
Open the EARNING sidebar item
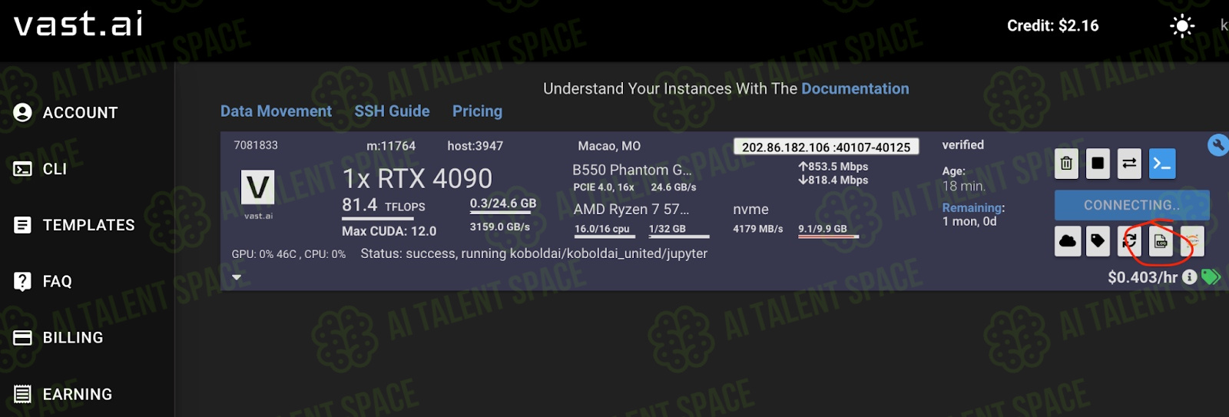click(x=62, y=394)
